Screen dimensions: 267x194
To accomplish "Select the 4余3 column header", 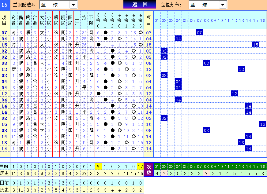I will [140, 20].
